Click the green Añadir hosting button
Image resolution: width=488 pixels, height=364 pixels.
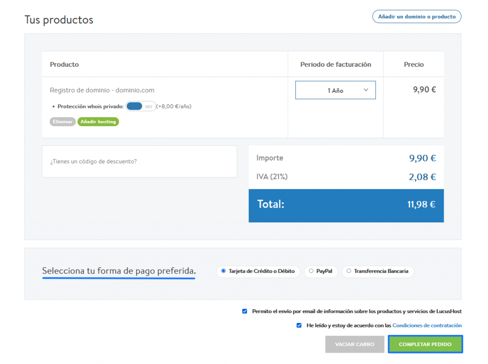pyautogui.click(x=98, y=121)
